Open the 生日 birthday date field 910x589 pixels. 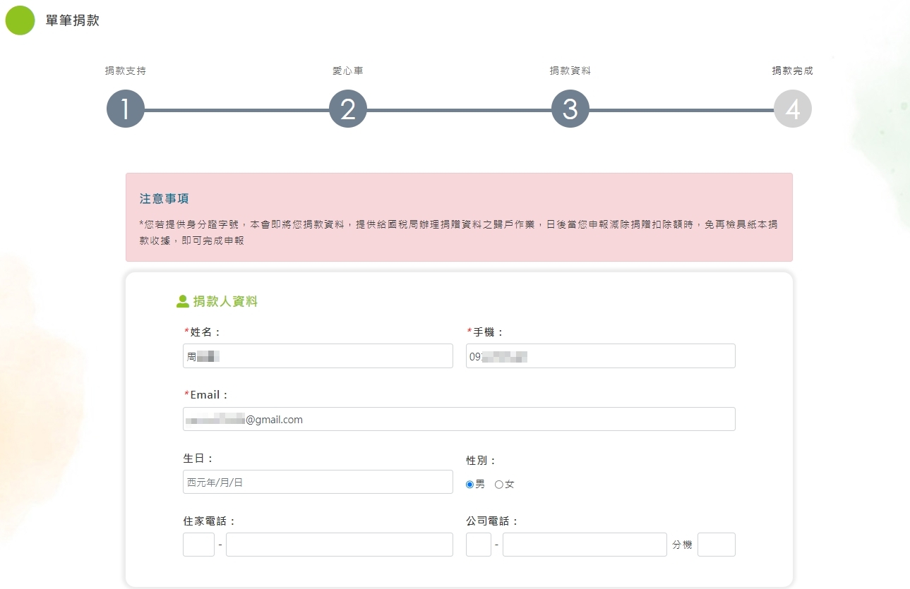point(318,482)
